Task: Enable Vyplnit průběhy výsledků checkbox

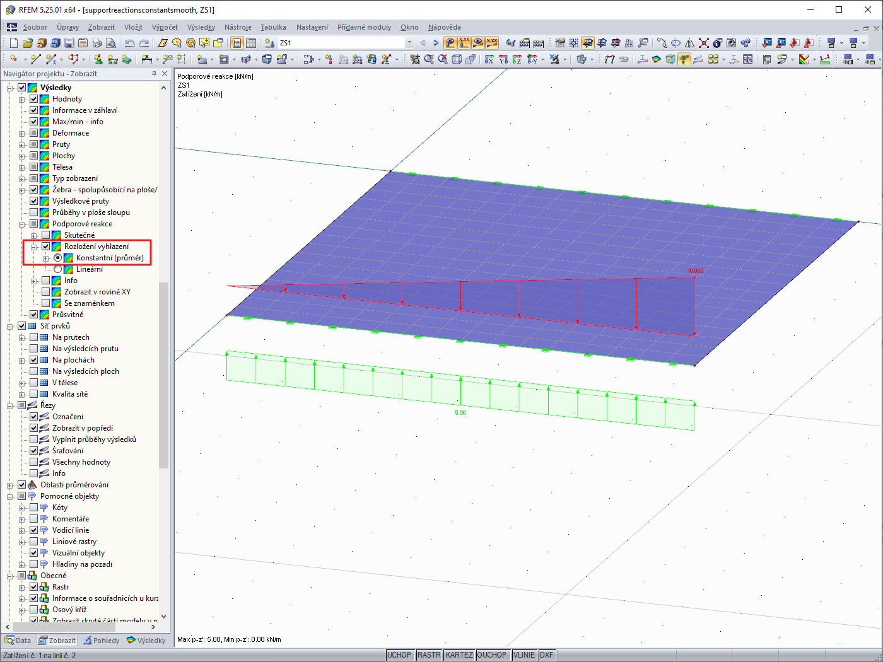Action: click(x=34, y=439)
